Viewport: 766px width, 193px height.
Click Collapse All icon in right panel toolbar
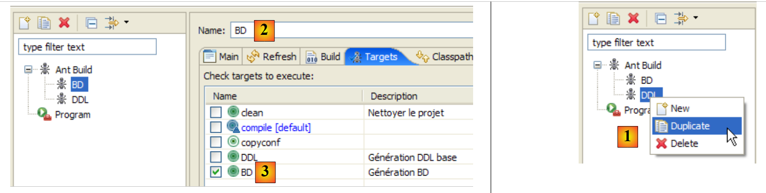click(660, 18)
